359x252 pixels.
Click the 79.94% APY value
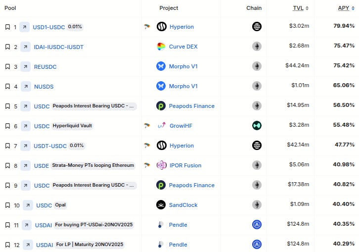344,26
